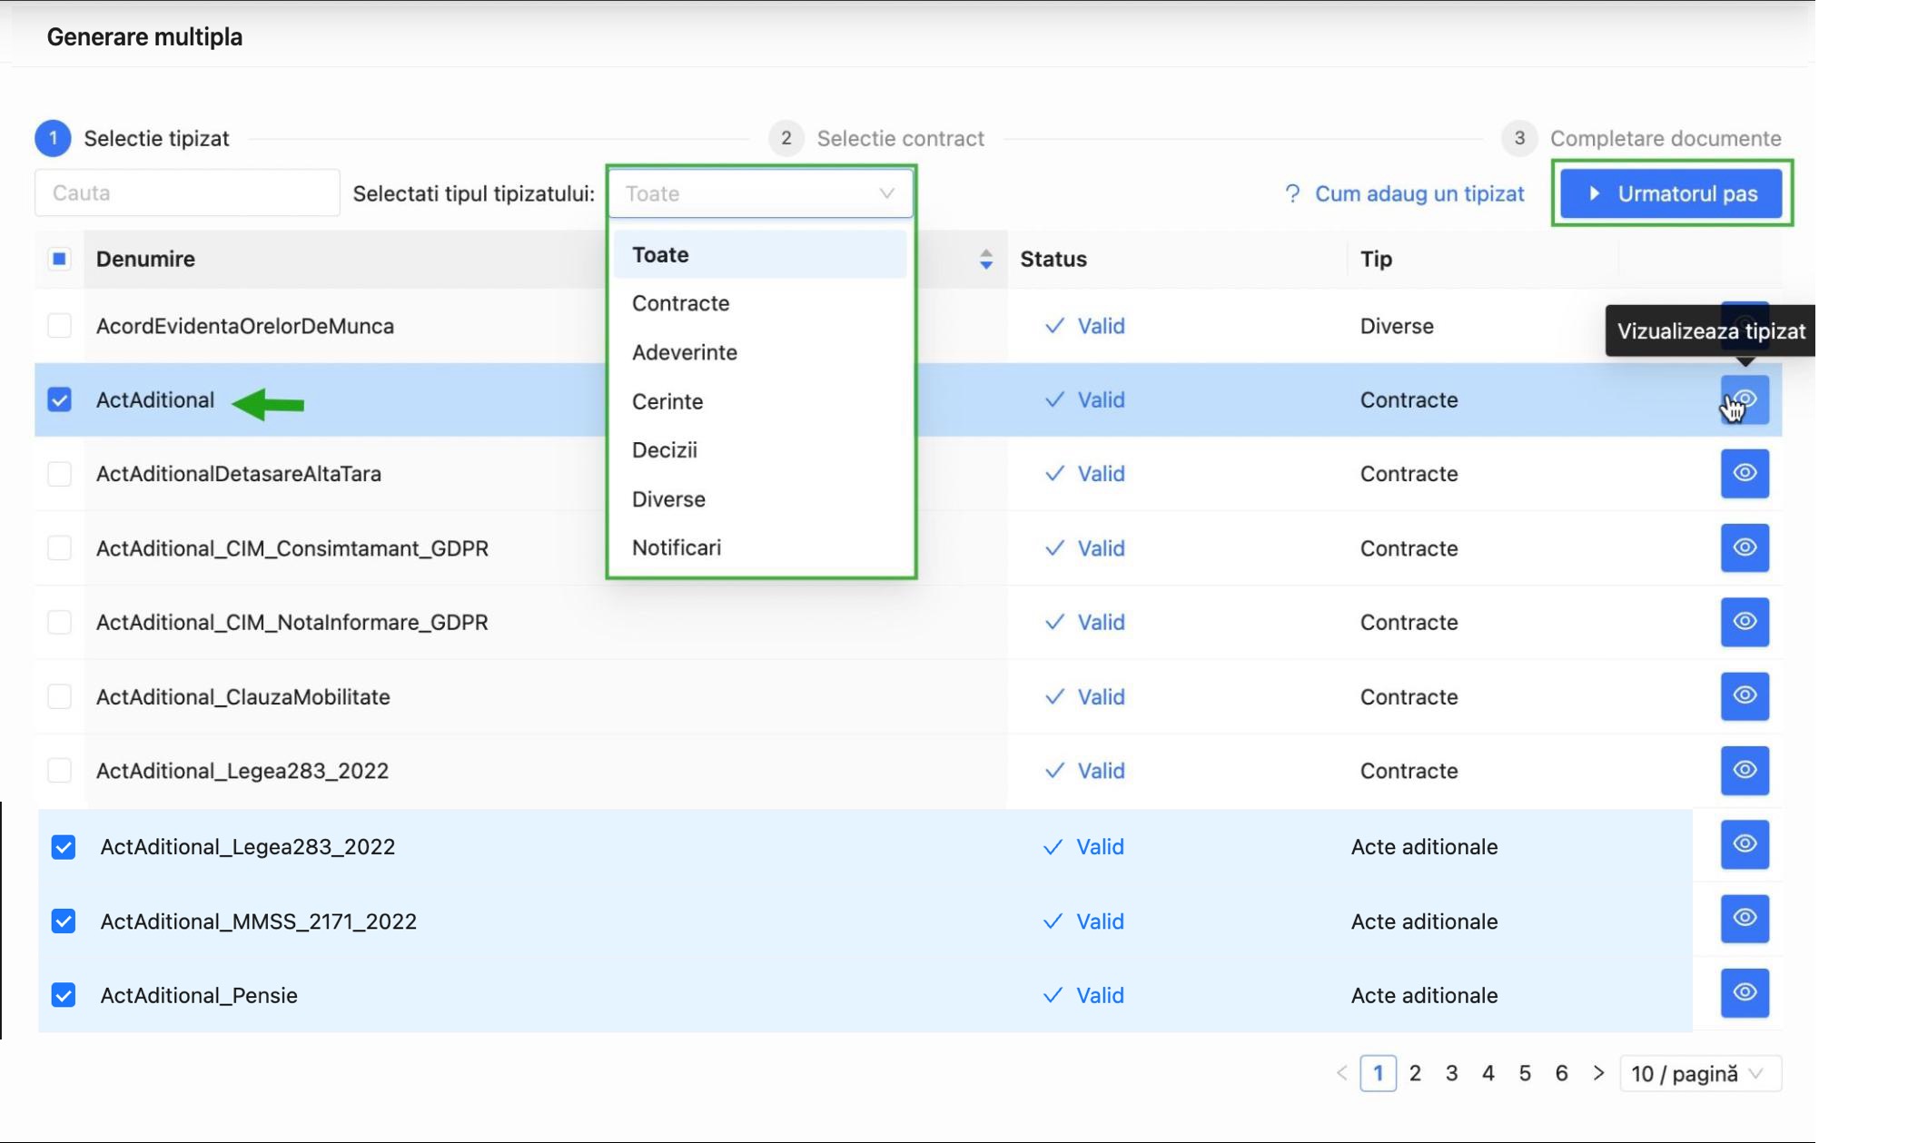Click current page 1 button
The height and width of the screenshot is (1143, 1908).
click(x=1378, y=1073)
